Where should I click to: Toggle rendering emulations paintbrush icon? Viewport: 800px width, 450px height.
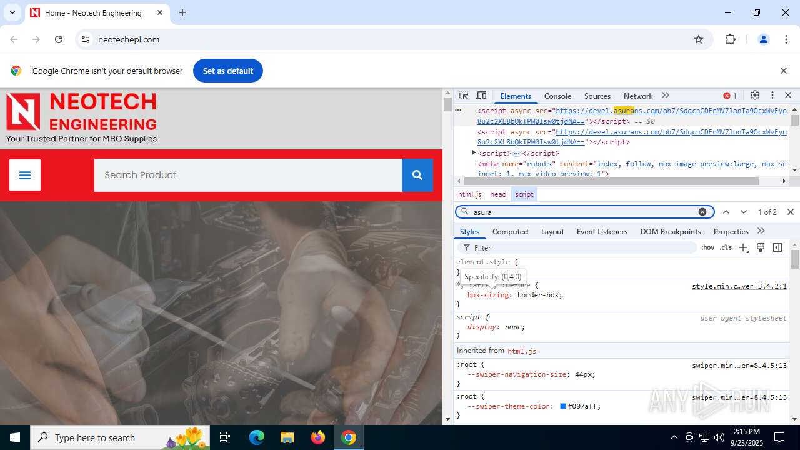tap(761, 247)
